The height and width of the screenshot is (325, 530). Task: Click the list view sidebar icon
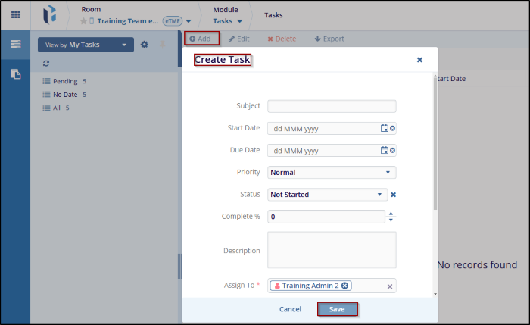(x=15, y=45)
